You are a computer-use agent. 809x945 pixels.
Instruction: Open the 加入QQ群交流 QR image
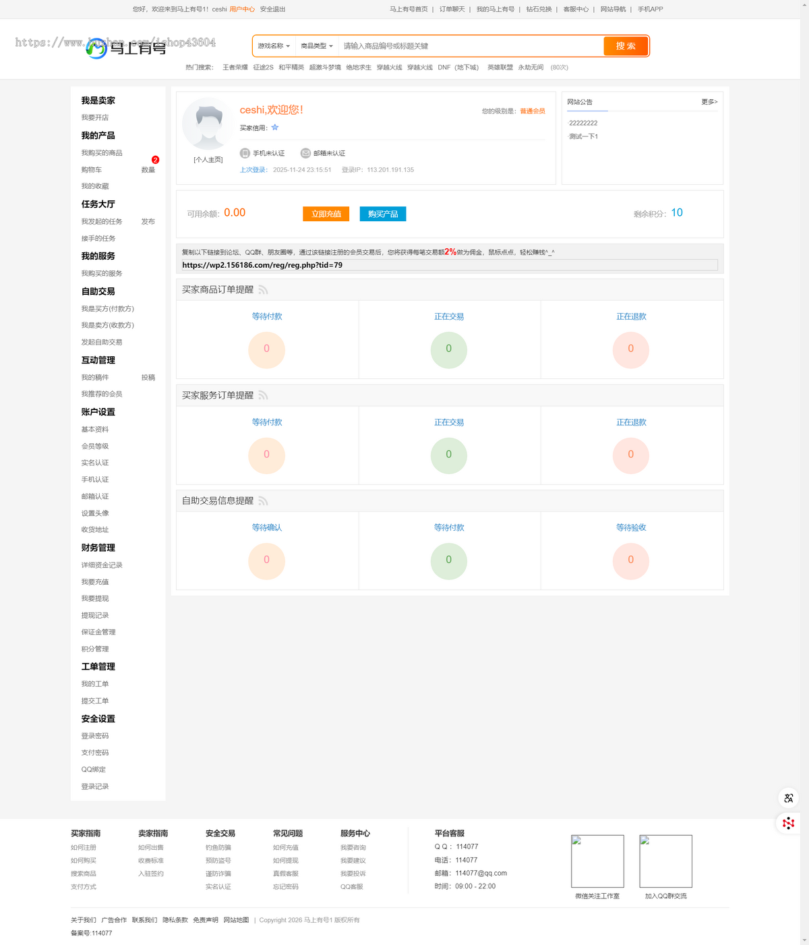coord(665,861)
